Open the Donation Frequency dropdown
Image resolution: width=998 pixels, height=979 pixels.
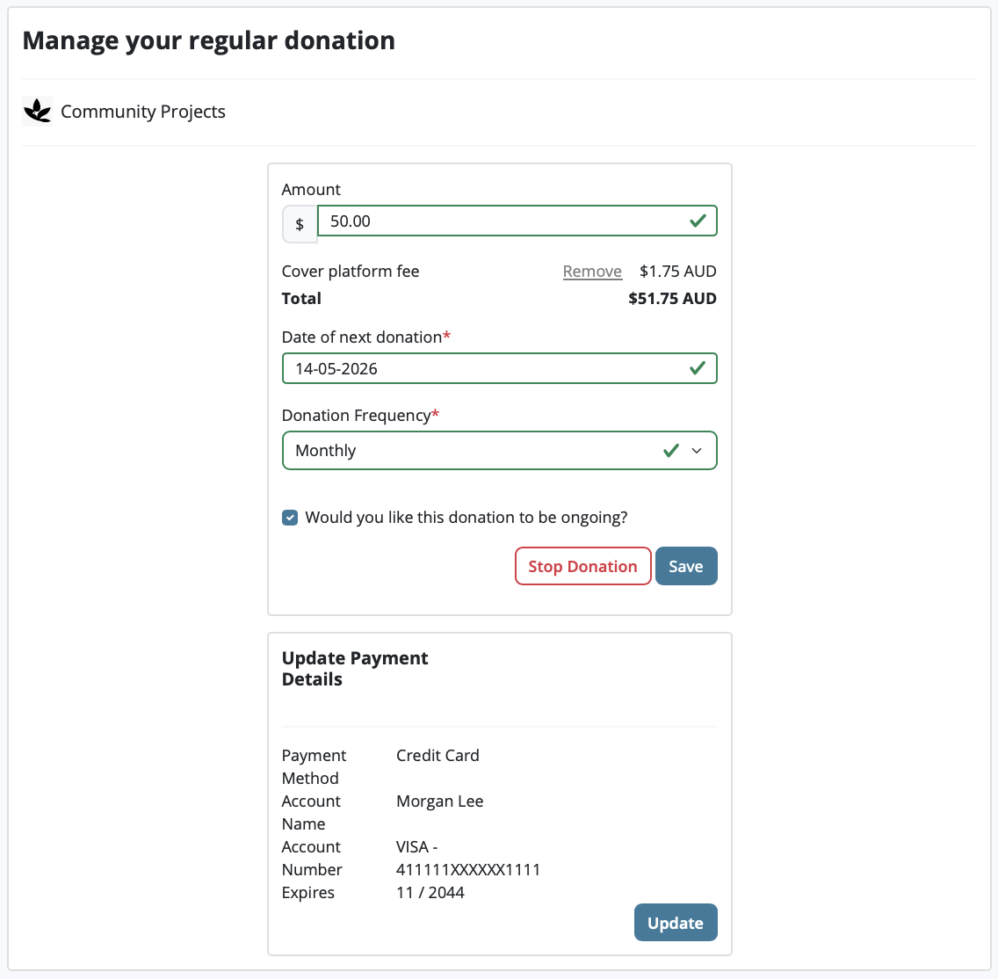coord(500,450)
